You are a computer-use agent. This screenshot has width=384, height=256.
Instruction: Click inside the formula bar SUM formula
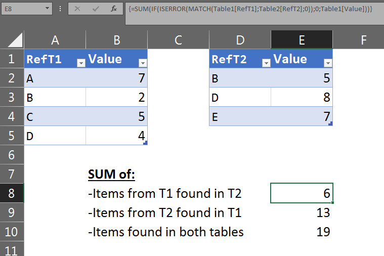[253, 9]
